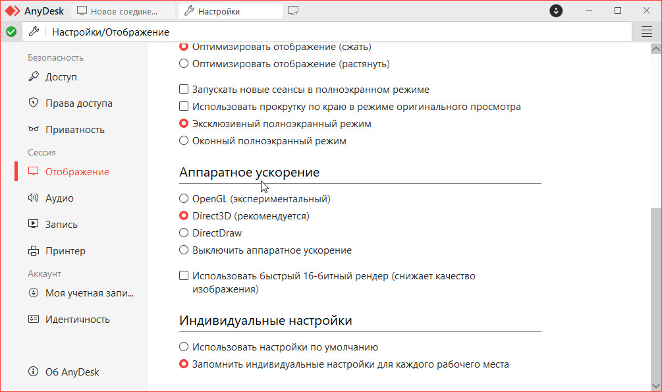The height and width of the screenshot is (392, 662).
Task: Select Использовать настройки по умолчанию
Action: coord(184,347)
